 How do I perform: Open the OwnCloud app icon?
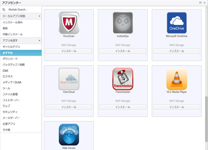click(69, 79)
